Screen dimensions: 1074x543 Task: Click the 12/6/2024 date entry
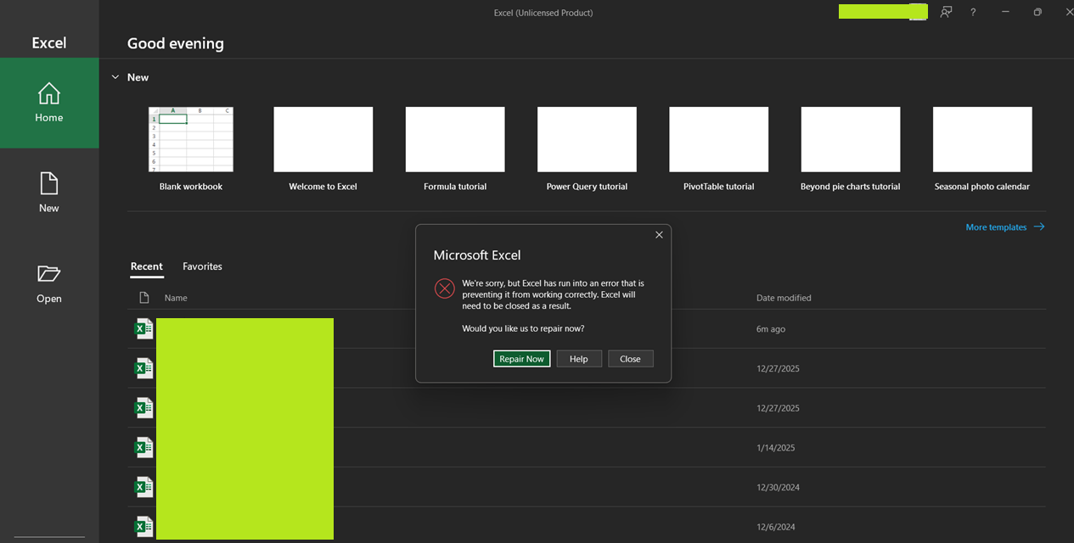click(775, 527)
